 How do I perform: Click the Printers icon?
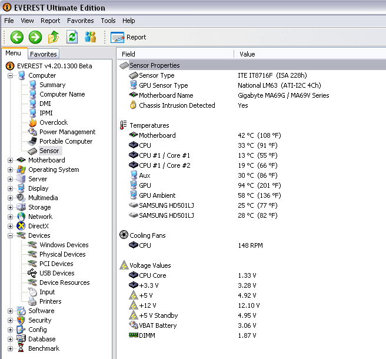(32, 301)
